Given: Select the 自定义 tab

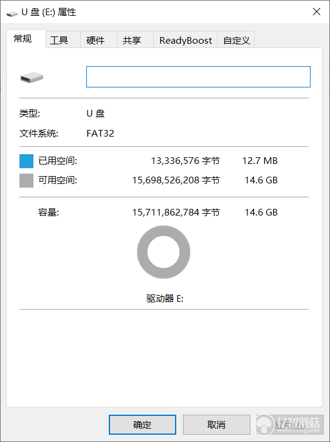Looking at the screenshot, I should [x=236, y=40].
